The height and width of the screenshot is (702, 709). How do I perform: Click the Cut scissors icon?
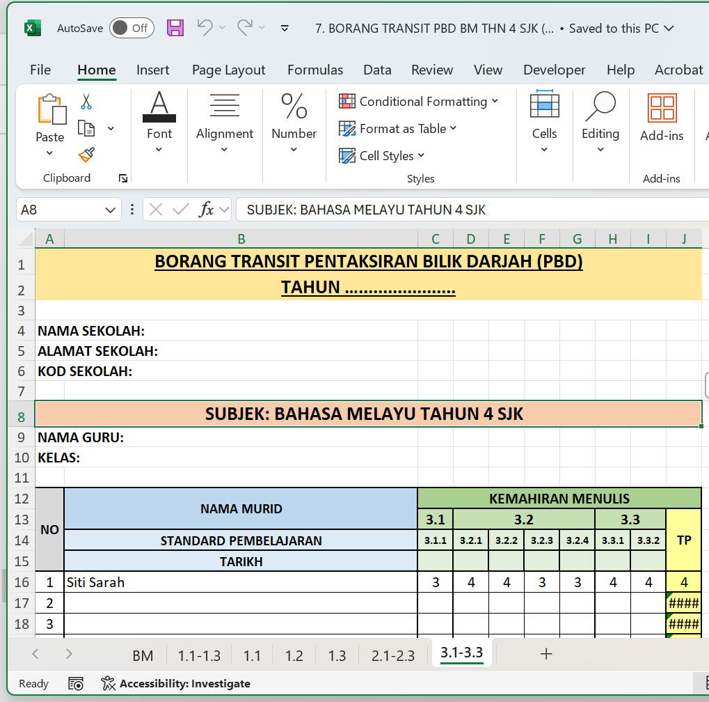point(86,102)
